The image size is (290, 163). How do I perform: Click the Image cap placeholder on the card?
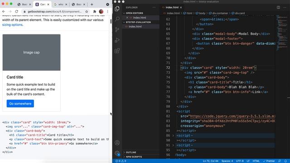pyautogui.click(x=31, y=53)
